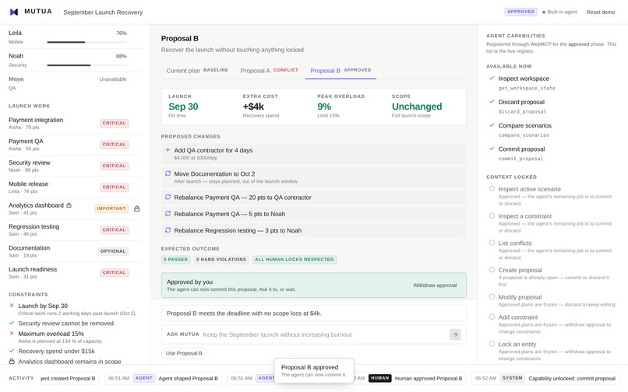
Task: Select the Add constraint circle
Action: click(x=492, y=317)
